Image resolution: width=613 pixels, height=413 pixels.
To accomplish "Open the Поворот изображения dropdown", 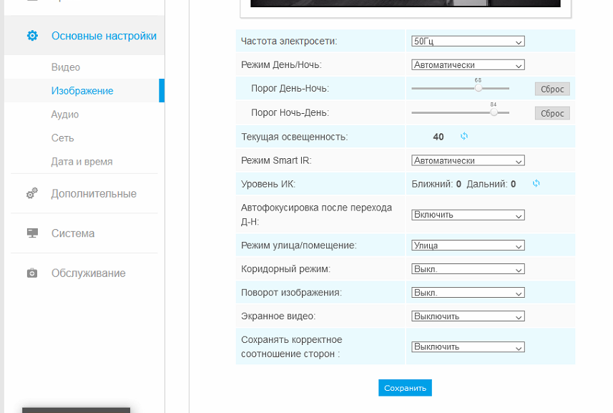I will 468,293.
